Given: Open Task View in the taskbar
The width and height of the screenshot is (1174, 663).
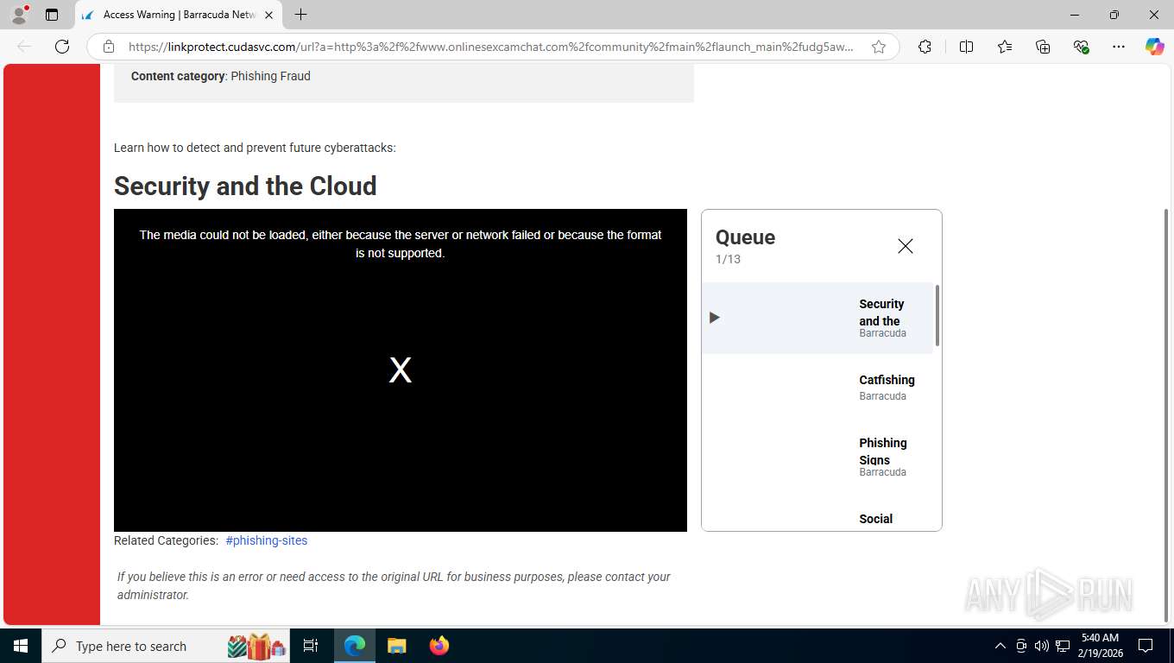Looking at the screenshot, I should [311, 646].
